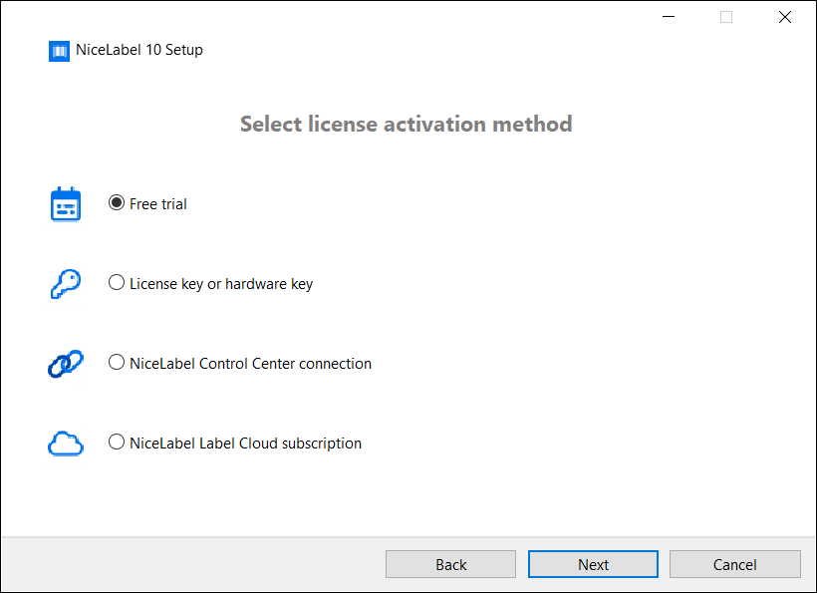Click Back to return to previous step
Viewport: 817px width, 593px height.
point(450,563)
